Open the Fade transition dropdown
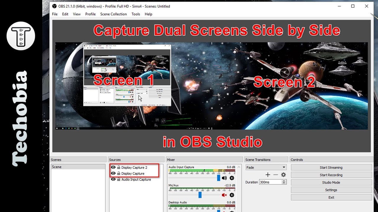The width and height of the screenshot is (378, 212). click(266, 167)
